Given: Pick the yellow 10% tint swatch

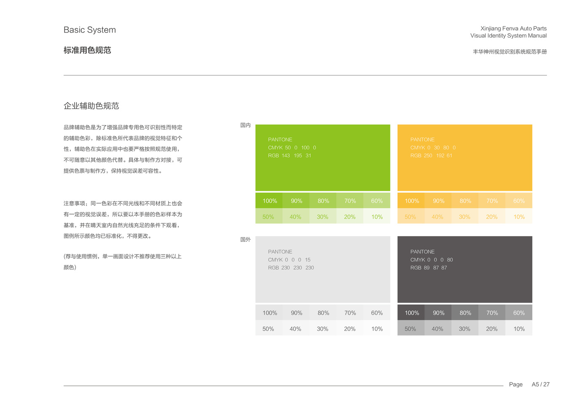Looking at the screenshot, I should tap(519, 216).
